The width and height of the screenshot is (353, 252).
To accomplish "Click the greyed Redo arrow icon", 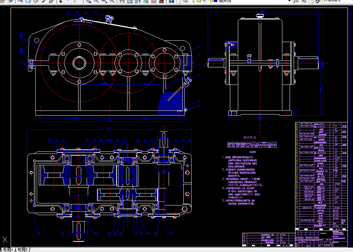I will pos(74,1).
